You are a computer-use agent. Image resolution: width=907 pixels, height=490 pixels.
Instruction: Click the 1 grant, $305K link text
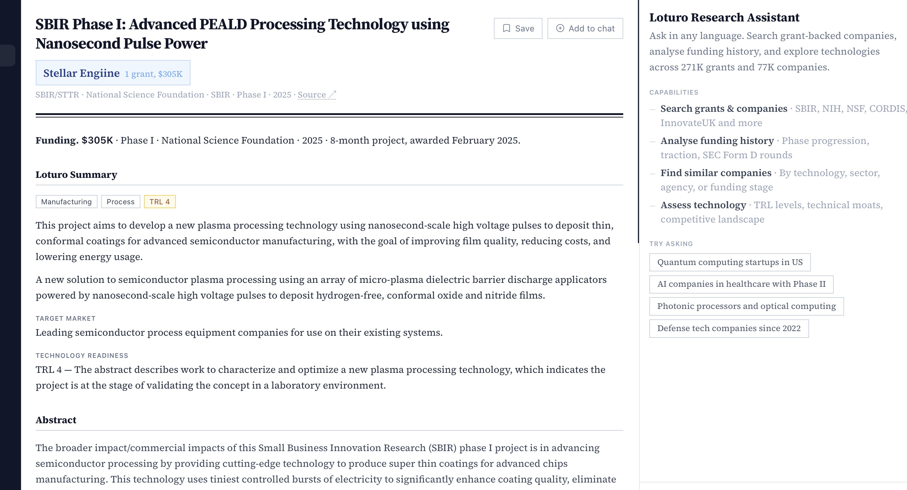tap(153, 74)
